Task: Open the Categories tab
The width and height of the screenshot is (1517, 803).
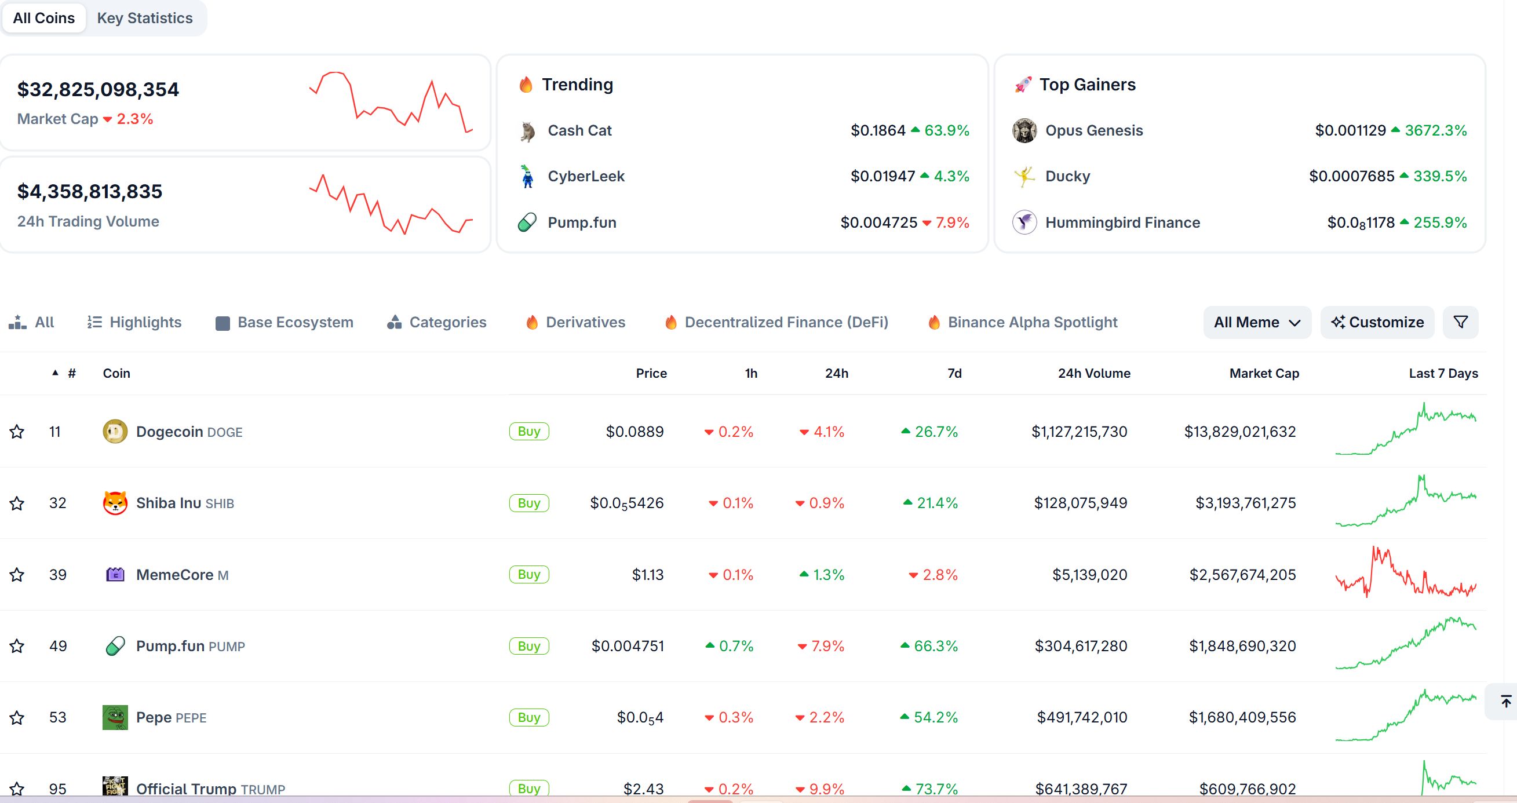Action: (436, 322)
